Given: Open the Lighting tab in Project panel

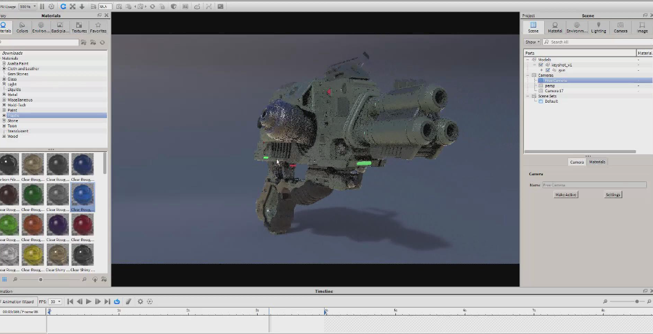Looking at the screenshot, I should [x=598, y=28].
